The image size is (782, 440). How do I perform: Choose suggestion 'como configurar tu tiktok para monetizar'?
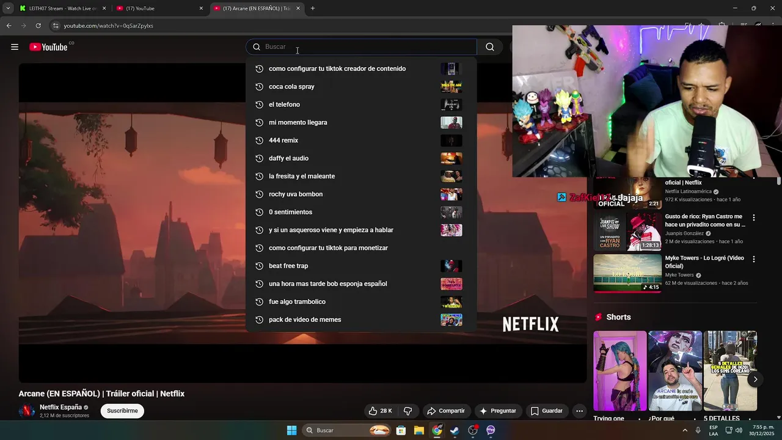tap(361, 248)
